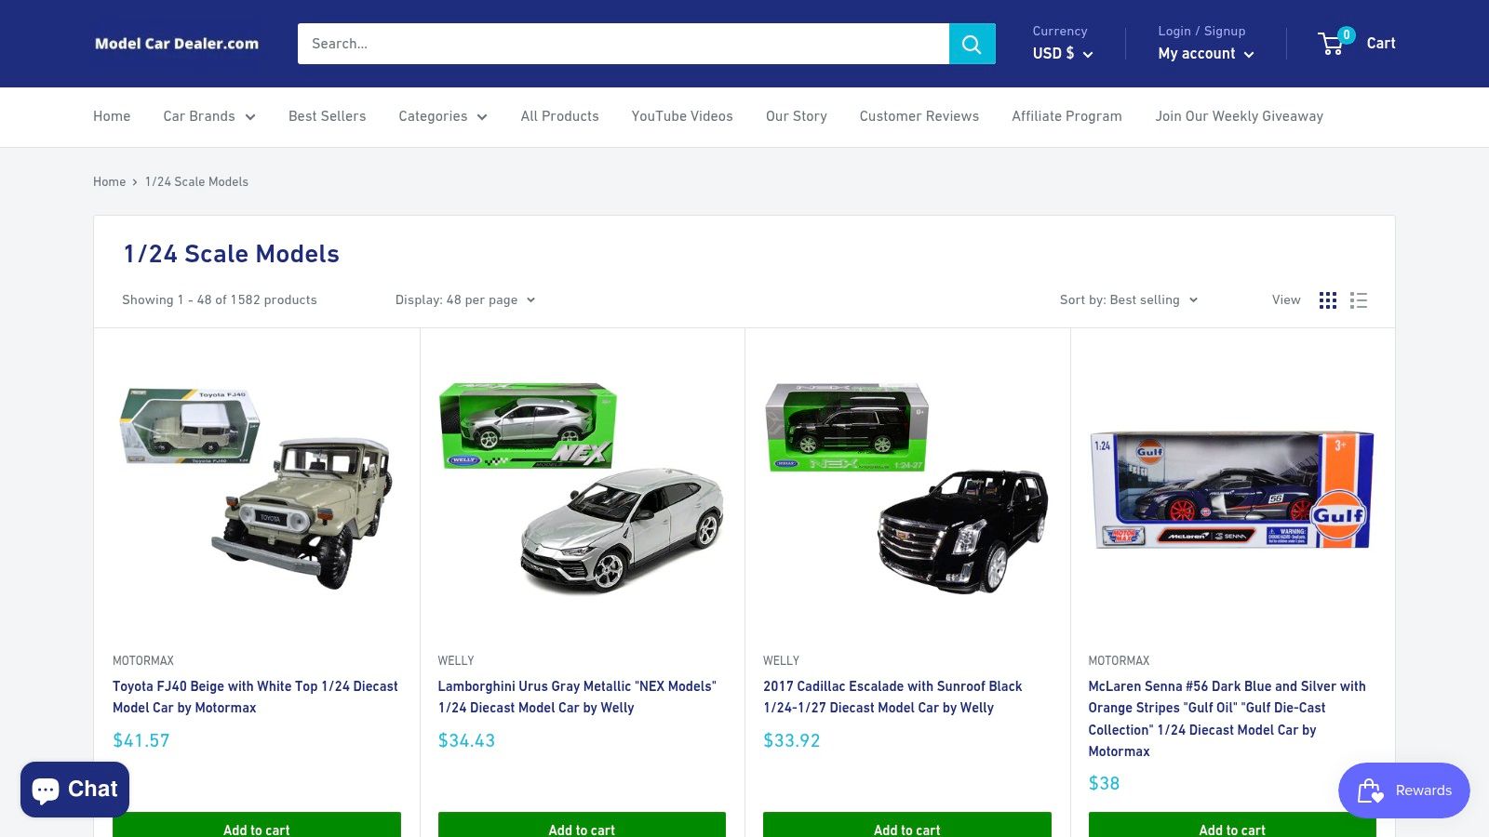Click MOTORMAX brand above McLaren Senna

(1119, 660)
